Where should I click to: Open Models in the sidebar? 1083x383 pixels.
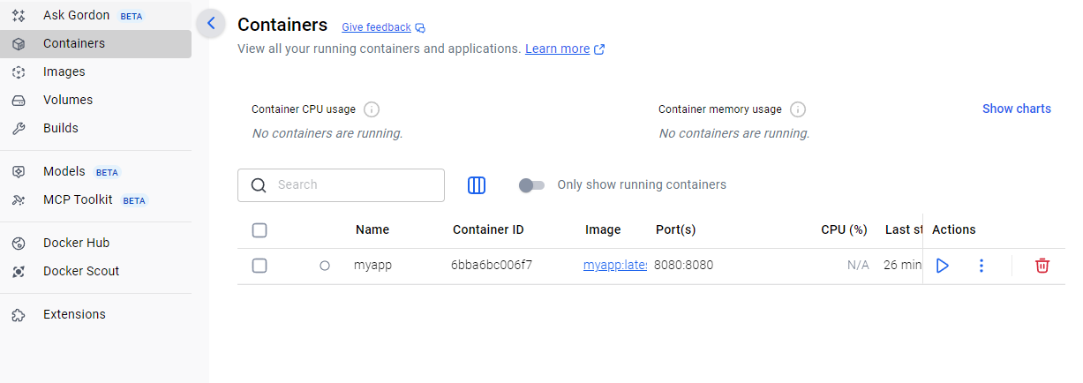(96, 171)
